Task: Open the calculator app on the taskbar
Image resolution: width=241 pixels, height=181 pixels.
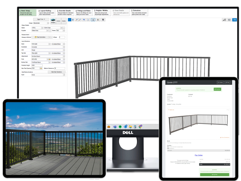Action: pos(135,127)
